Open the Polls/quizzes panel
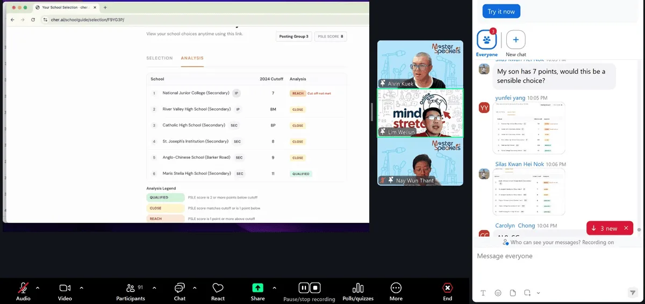 358,288
